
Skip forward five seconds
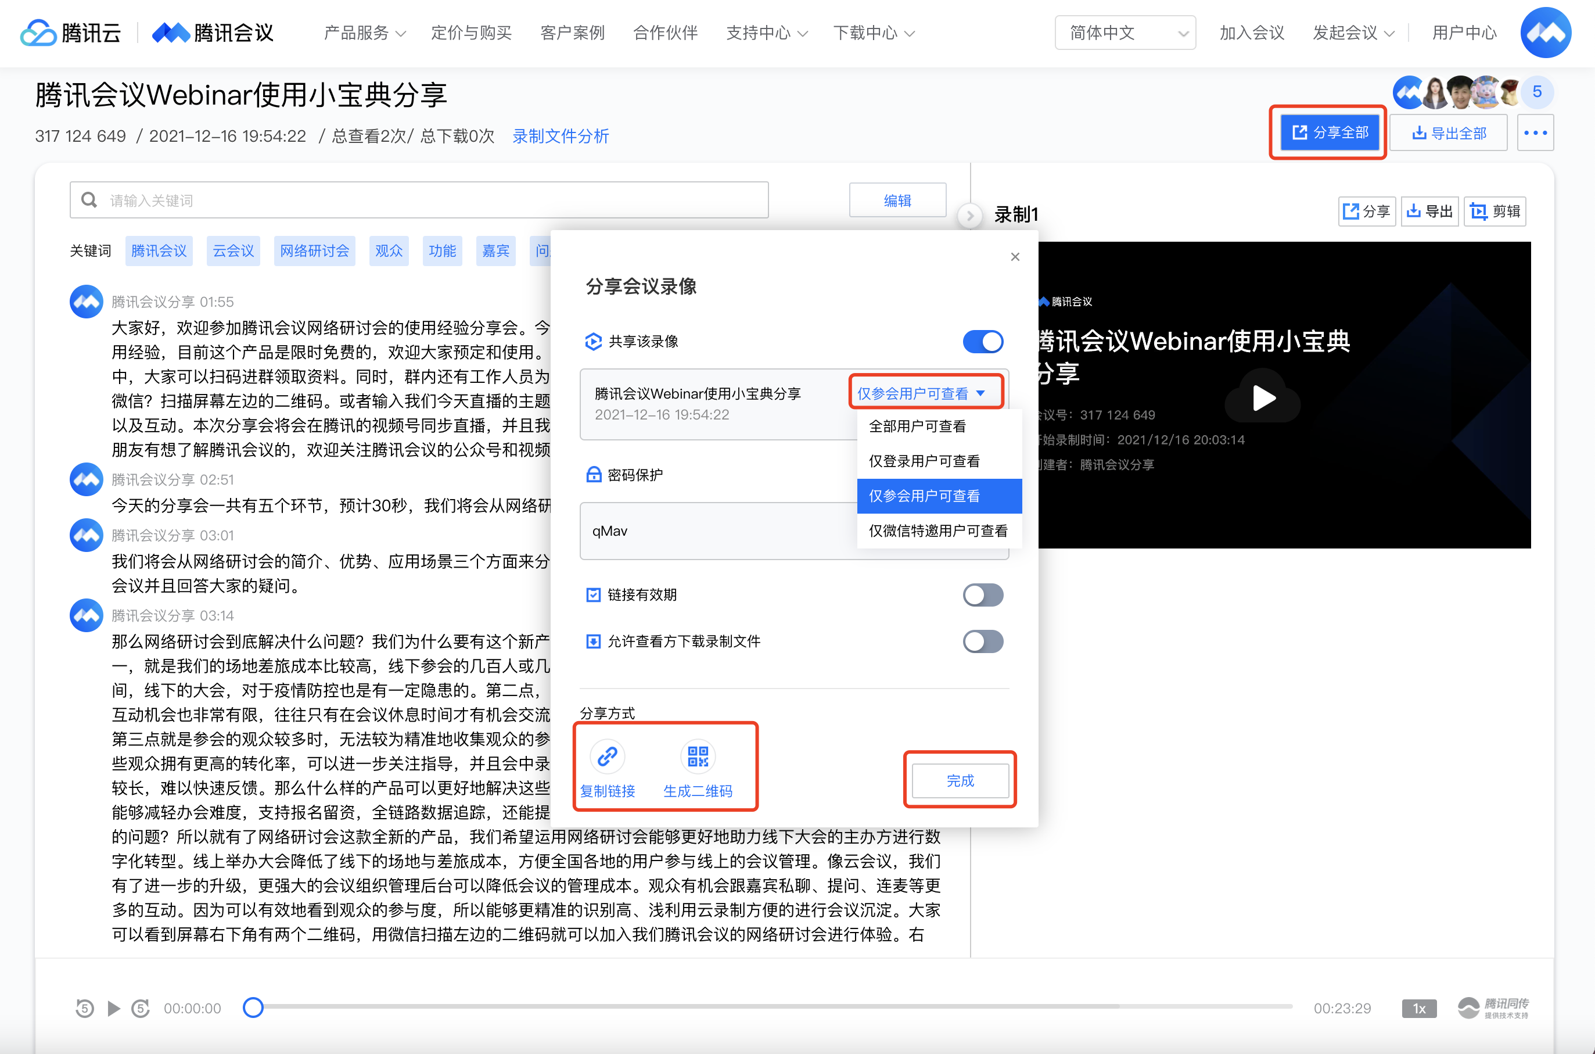click(140, 1008)
